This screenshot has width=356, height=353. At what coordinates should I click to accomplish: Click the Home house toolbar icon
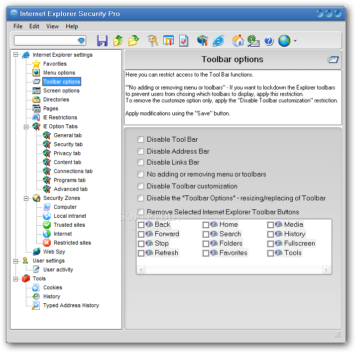[237, 41]
